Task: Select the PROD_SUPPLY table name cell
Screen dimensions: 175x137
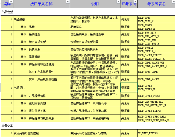Action: pos(156,49)
